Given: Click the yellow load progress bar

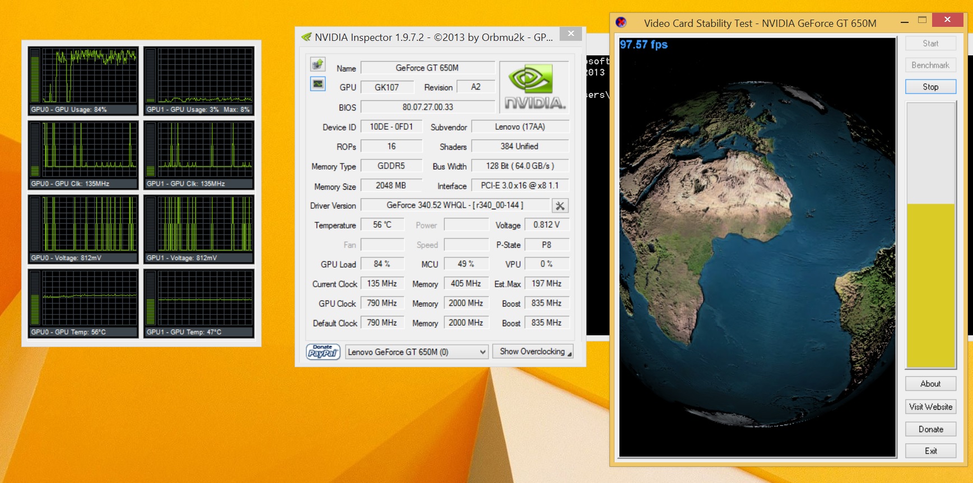Looking at the screenshot, I should point(930,235).
